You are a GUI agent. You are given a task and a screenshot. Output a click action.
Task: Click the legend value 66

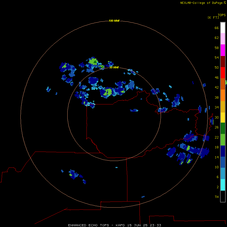[217, 28]
